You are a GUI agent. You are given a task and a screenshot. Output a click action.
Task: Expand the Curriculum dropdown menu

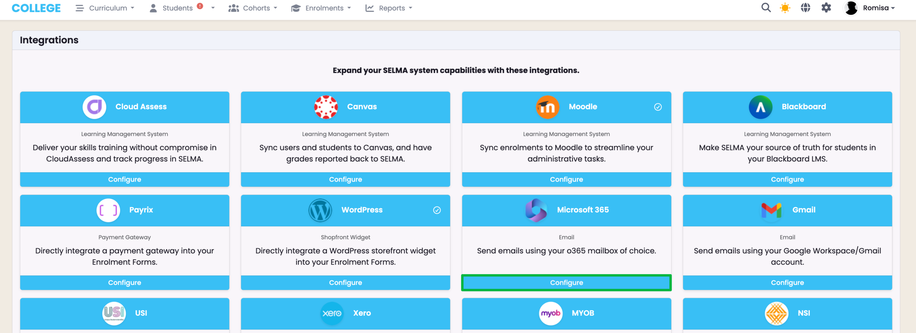tap(105, 8)
